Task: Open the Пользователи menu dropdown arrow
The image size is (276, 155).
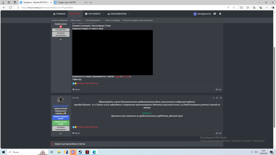Action: (129, 14)
